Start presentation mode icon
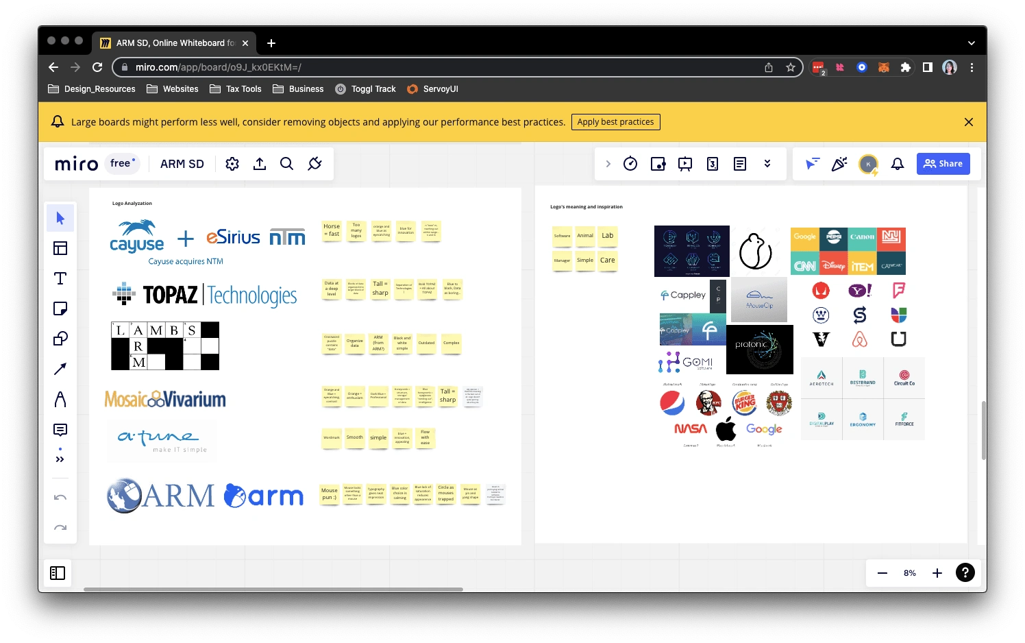 pos(685,164)
